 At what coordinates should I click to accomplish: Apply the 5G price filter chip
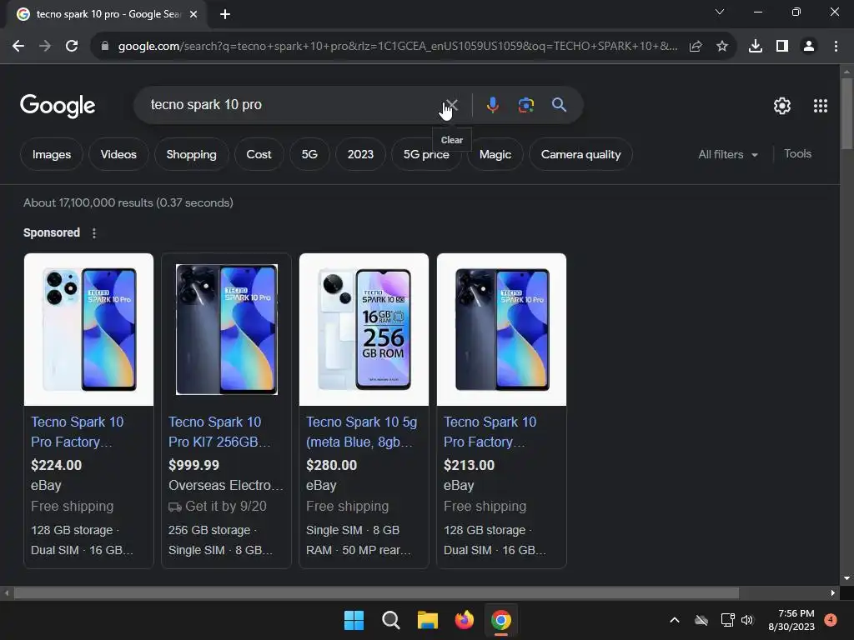coord(426,154)
